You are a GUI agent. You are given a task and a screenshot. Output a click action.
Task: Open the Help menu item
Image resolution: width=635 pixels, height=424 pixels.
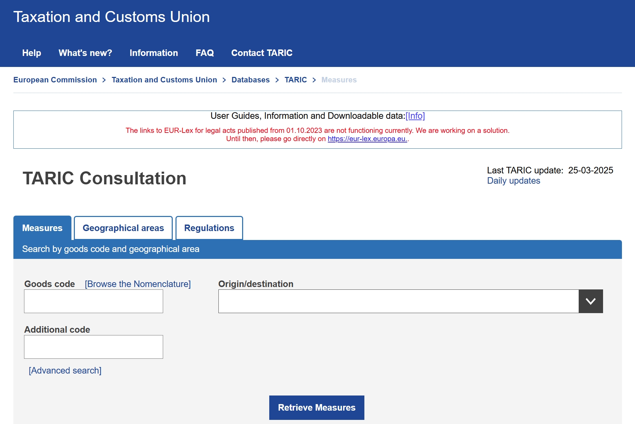pyautogui.click(x=32, y=53)
